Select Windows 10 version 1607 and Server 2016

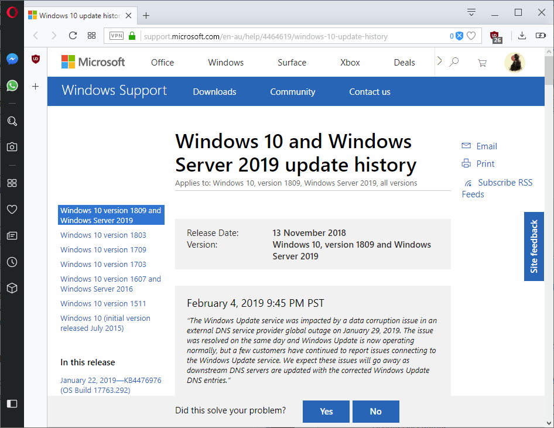[111, 284]
